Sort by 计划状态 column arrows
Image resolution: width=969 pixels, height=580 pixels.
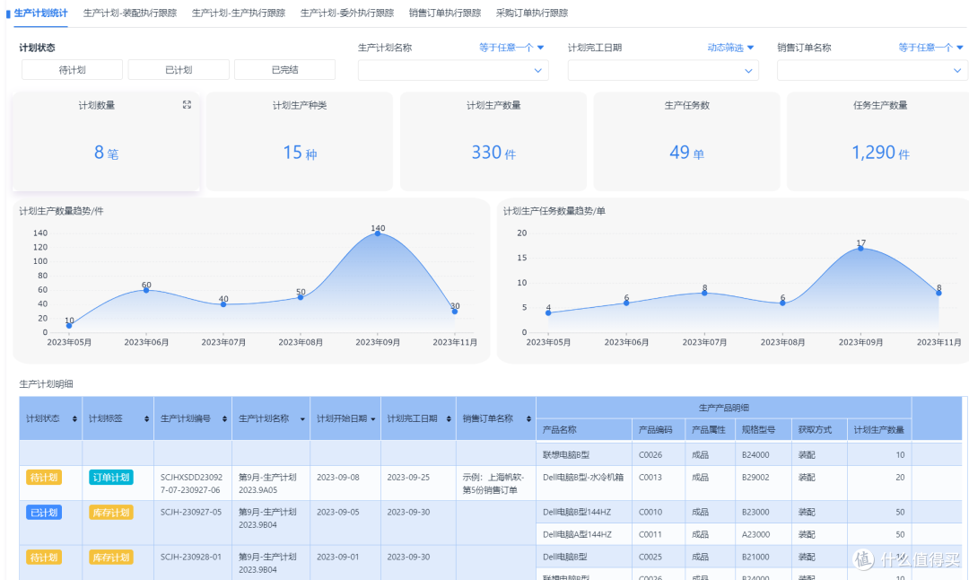[x=74, y=418]
